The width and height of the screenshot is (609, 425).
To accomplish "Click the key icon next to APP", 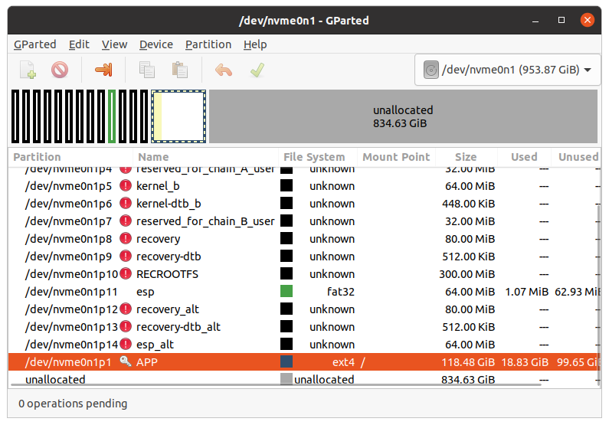I will tap(126, 362).
